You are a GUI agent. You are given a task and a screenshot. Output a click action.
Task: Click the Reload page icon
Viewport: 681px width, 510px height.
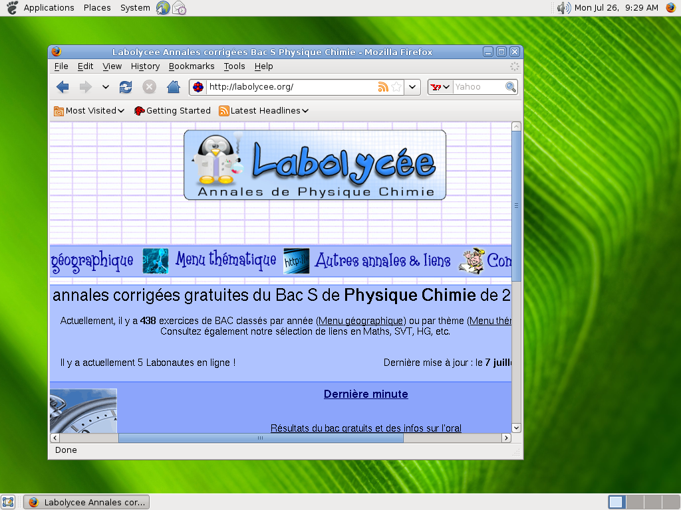click(x=125, y=87)
